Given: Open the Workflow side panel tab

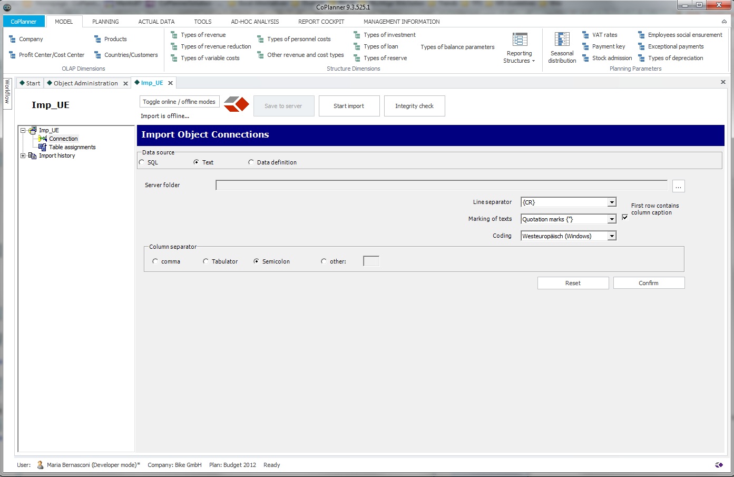Looking at the screenshot, I should 7,94.
